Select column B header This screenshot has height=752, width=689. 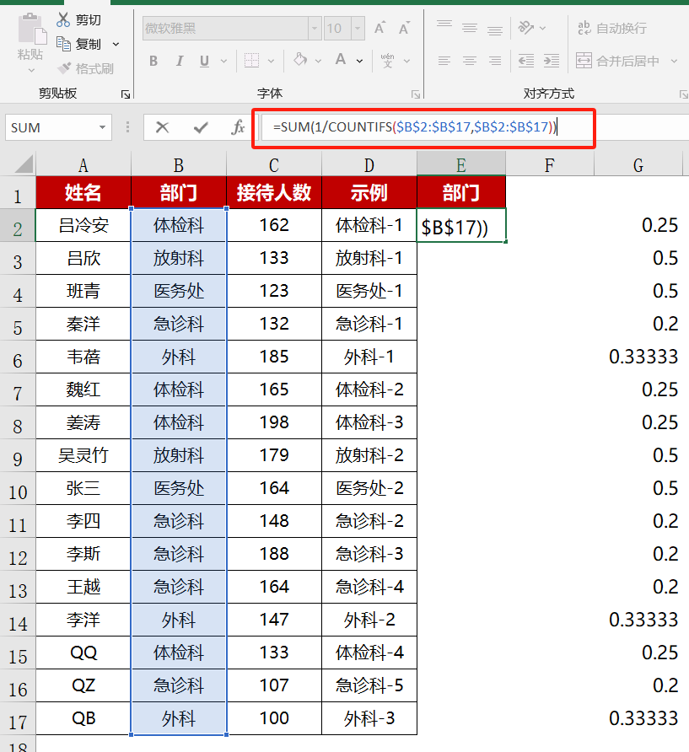click(x=179, y=165)
